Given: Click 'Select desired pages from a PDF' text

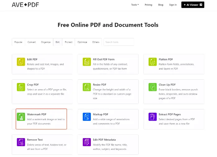Looking at the screenshot, I should [x=177, y=121].
